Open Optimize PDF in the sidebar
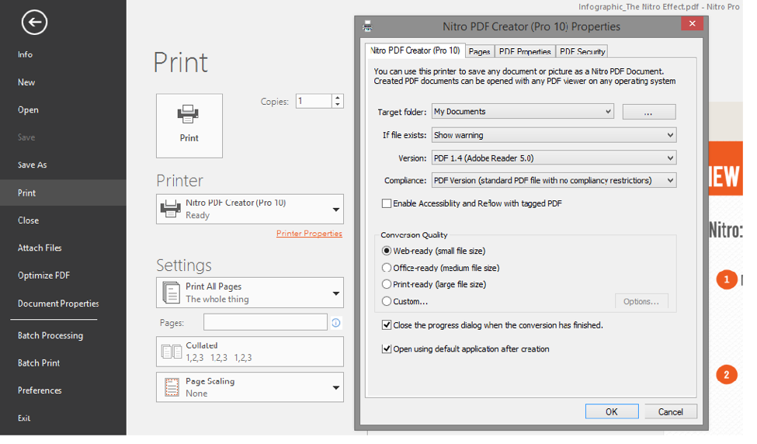 [x=44, y=276]
